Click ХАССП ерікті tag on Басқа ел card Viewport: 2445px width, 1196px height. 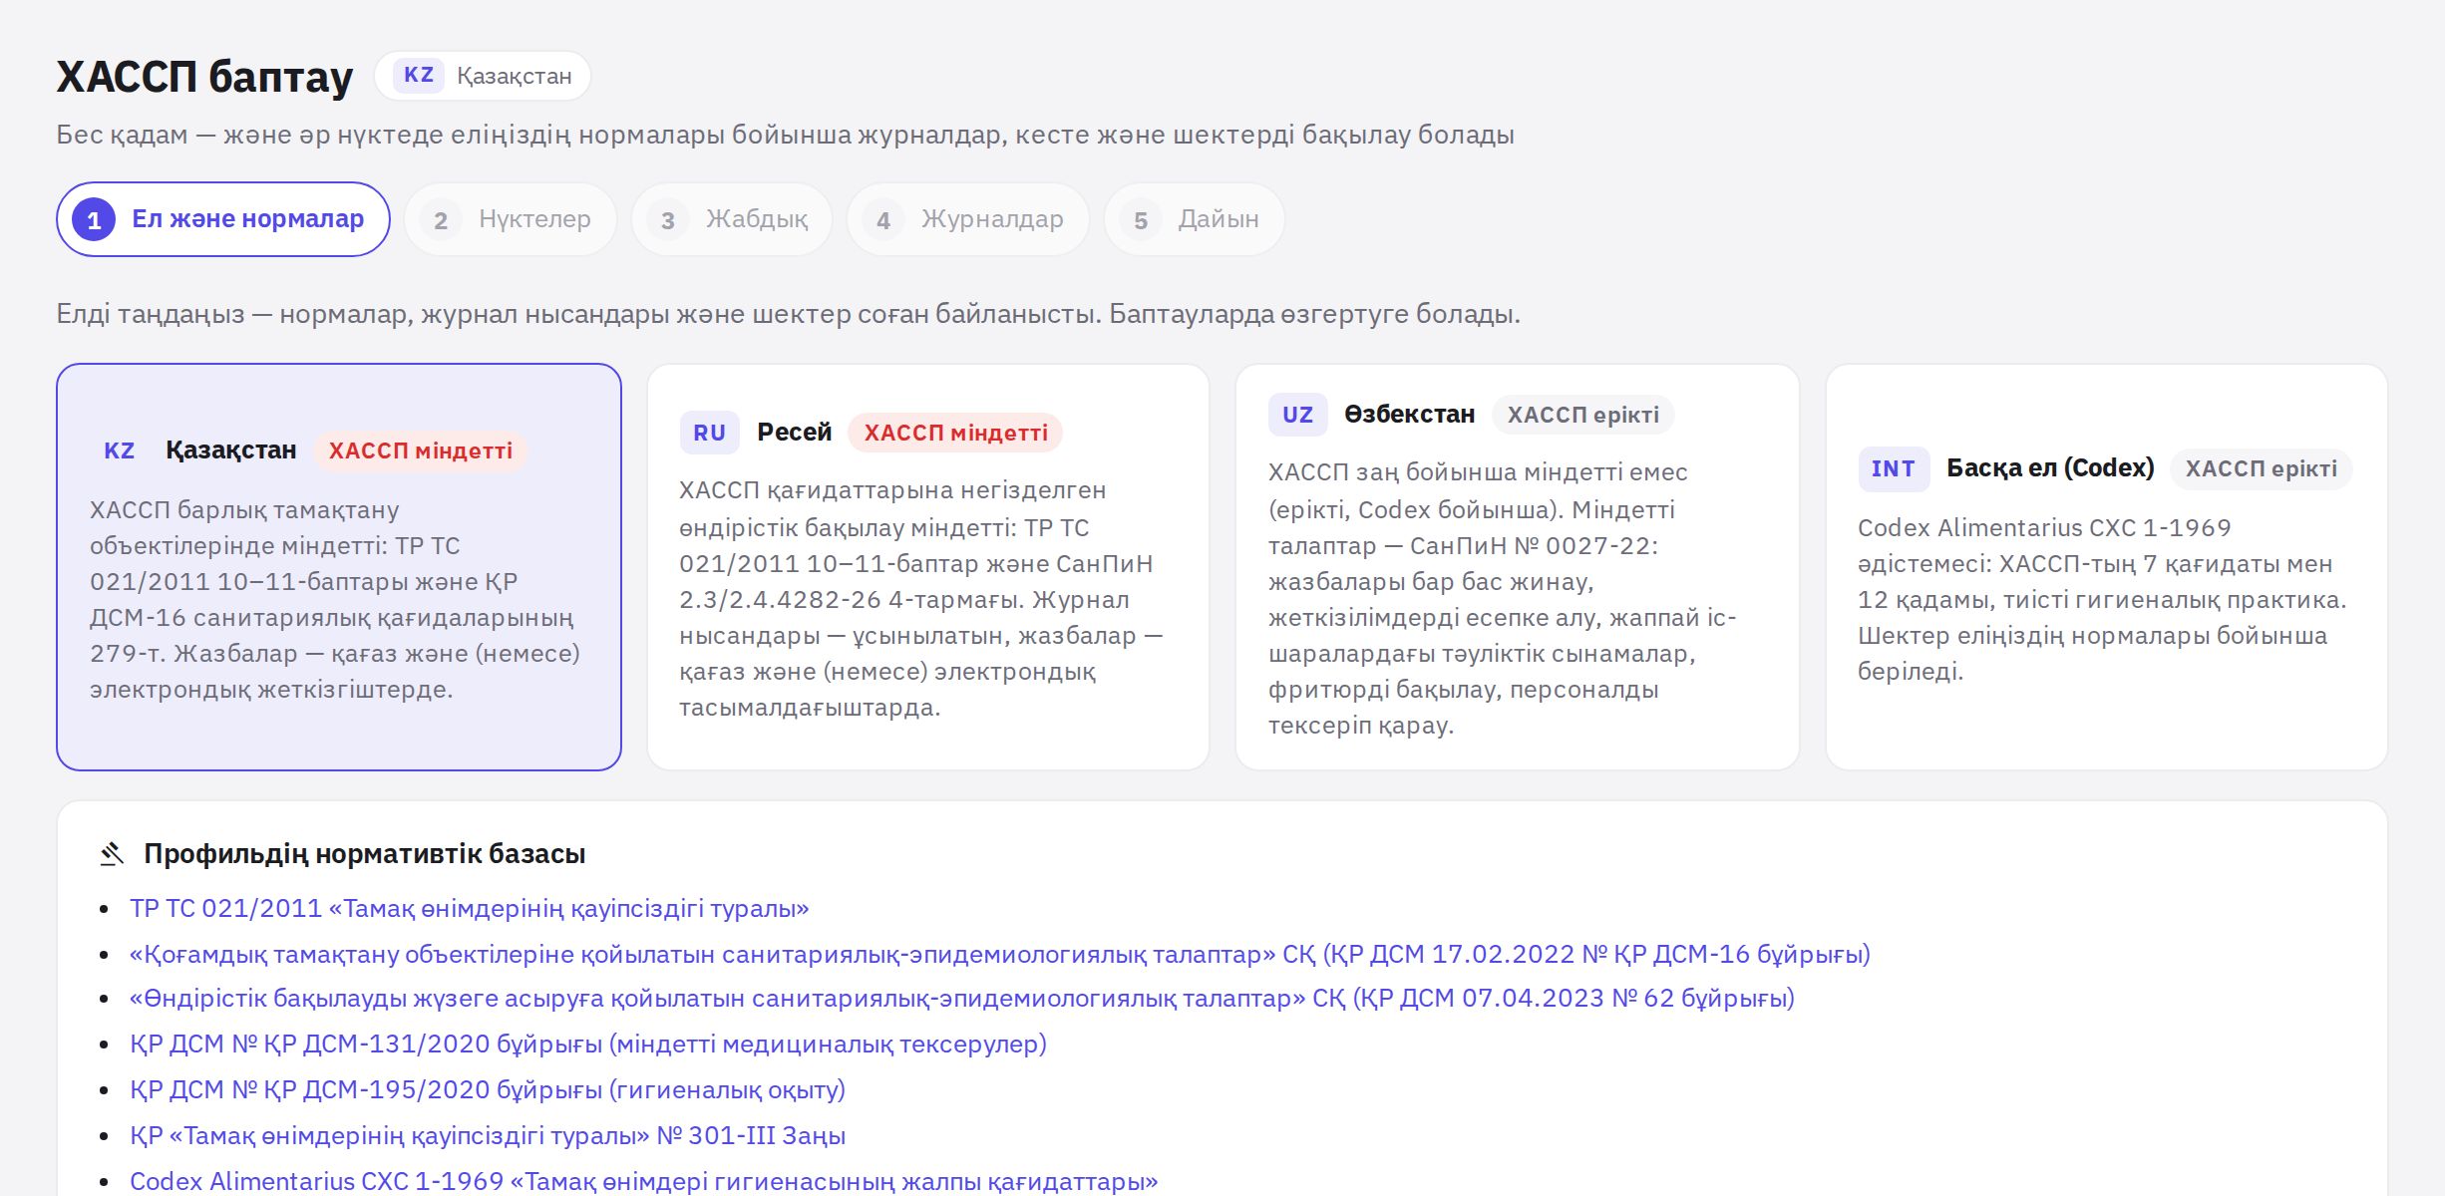point(2262,468)
